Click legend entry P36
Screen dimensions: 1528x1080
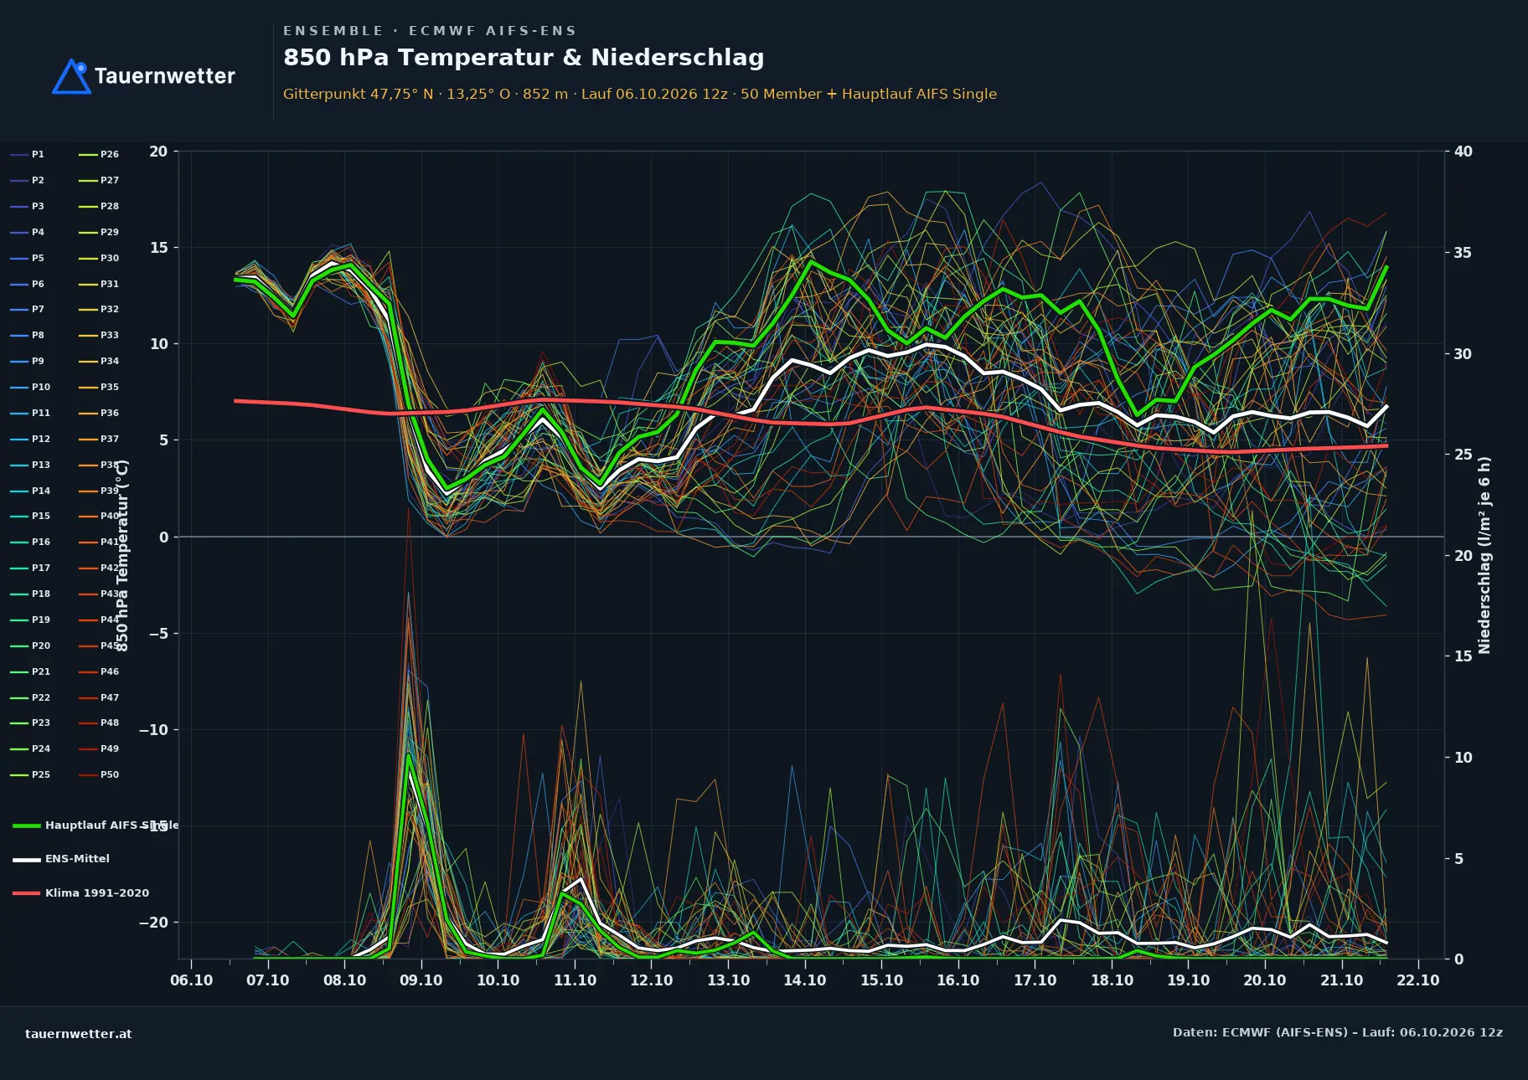99,414
